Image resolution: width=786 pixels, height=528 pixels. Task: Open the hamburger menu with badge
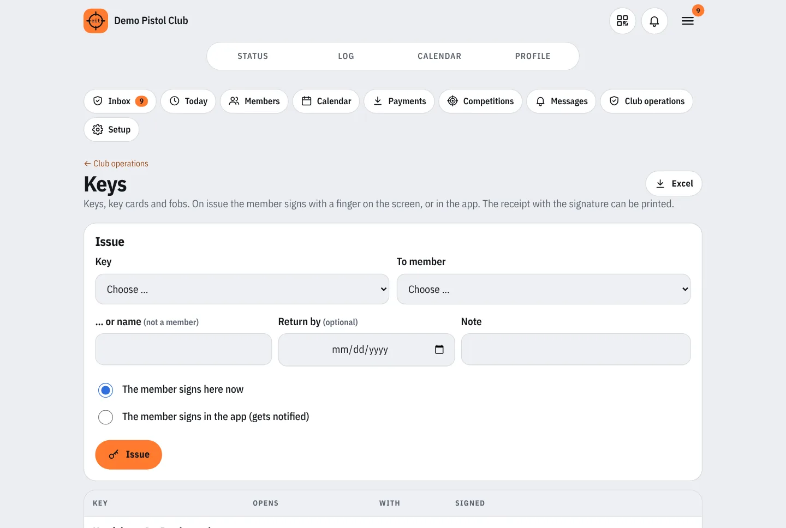(x=688, y=21)
